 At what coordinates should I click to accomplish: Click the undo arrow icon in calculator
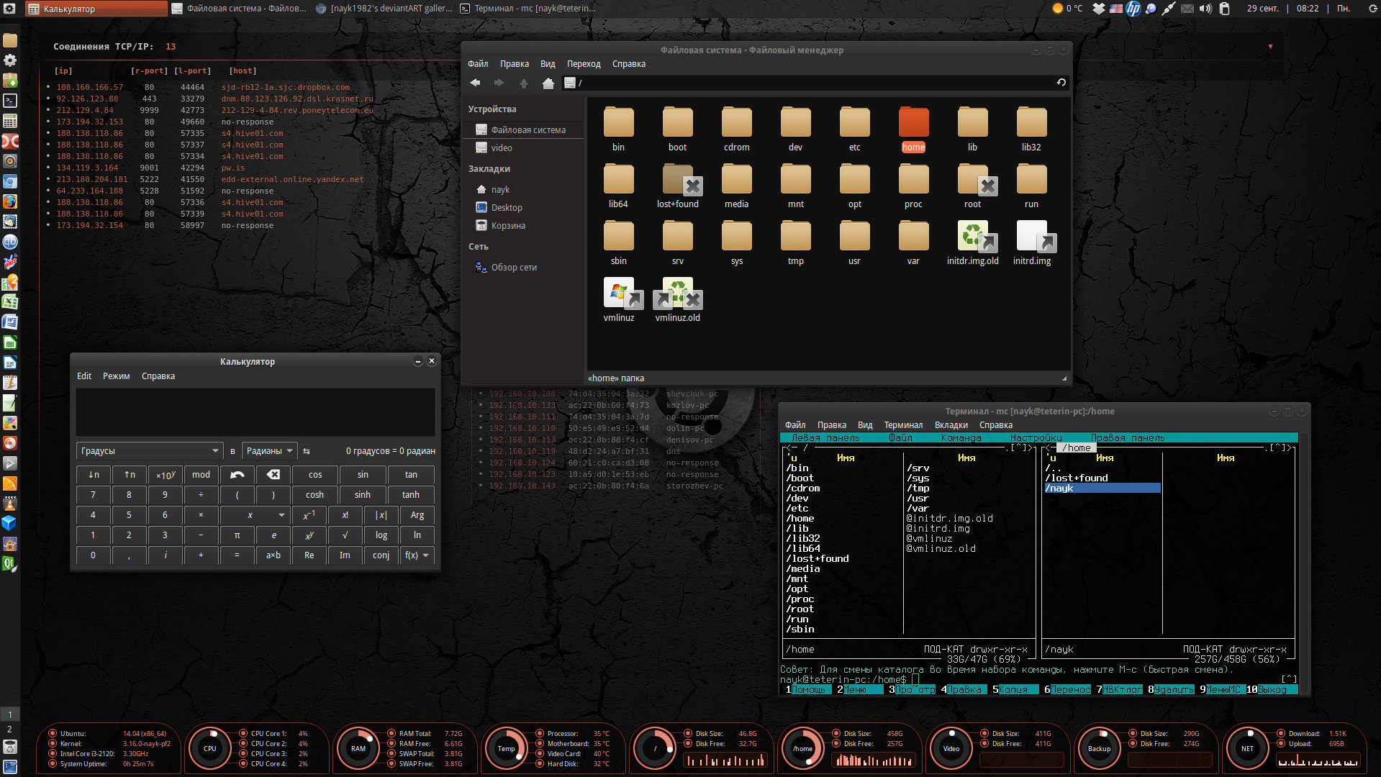coord(237,475)
